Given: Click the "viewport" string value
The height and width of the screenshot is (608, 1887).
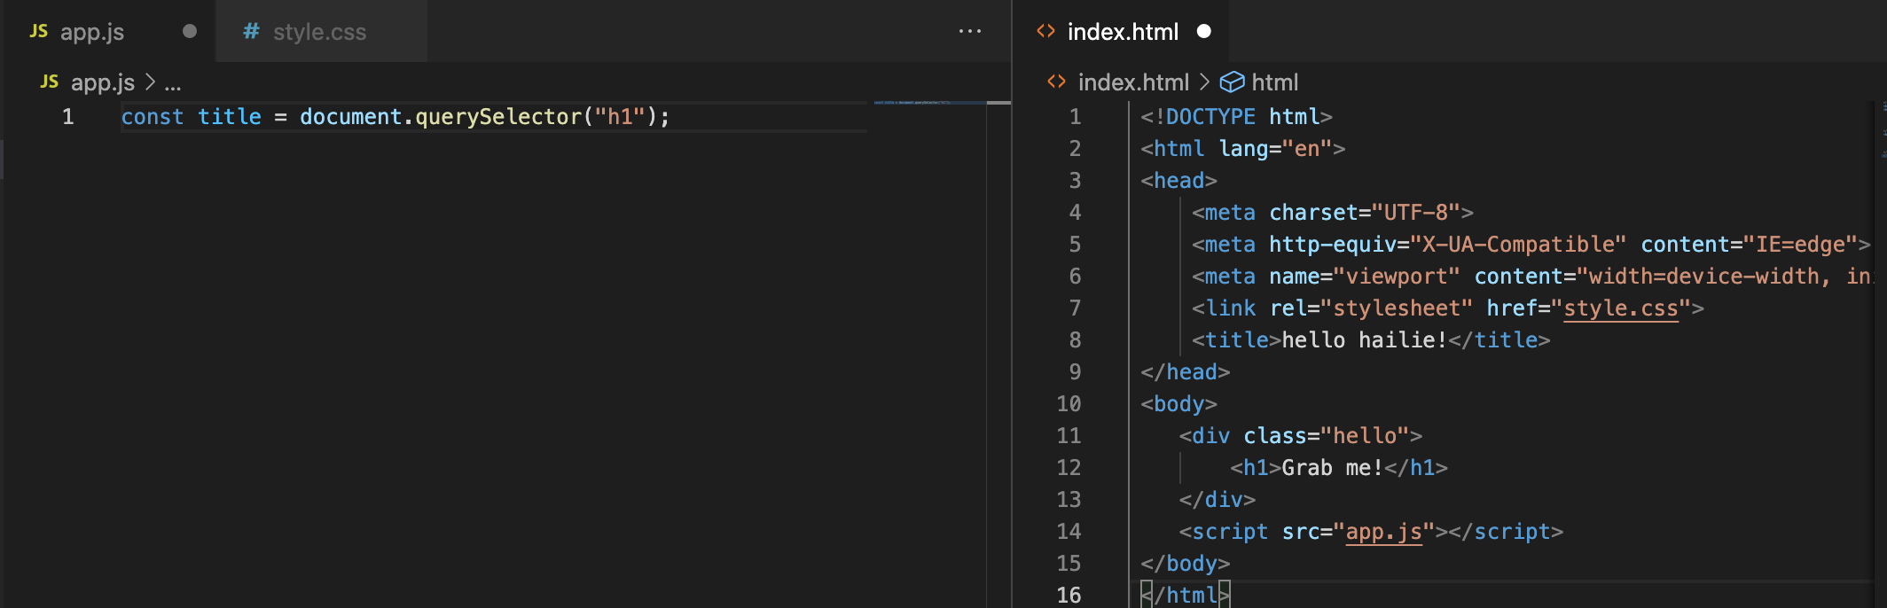Looking at the screenshot, I should pyautogui.click(x=1397, y=277).
